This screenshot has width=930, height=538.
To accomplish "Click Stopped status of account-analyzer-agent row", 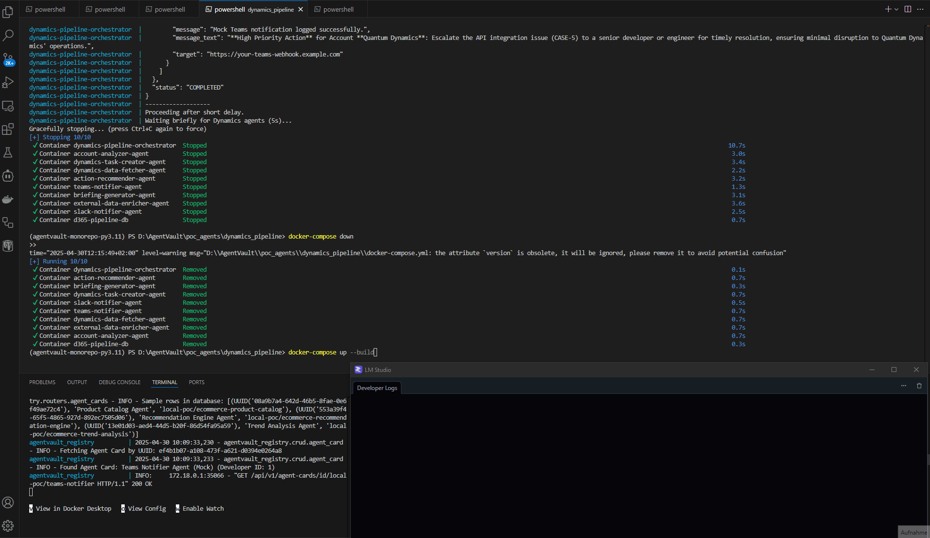I will (194, 153).
